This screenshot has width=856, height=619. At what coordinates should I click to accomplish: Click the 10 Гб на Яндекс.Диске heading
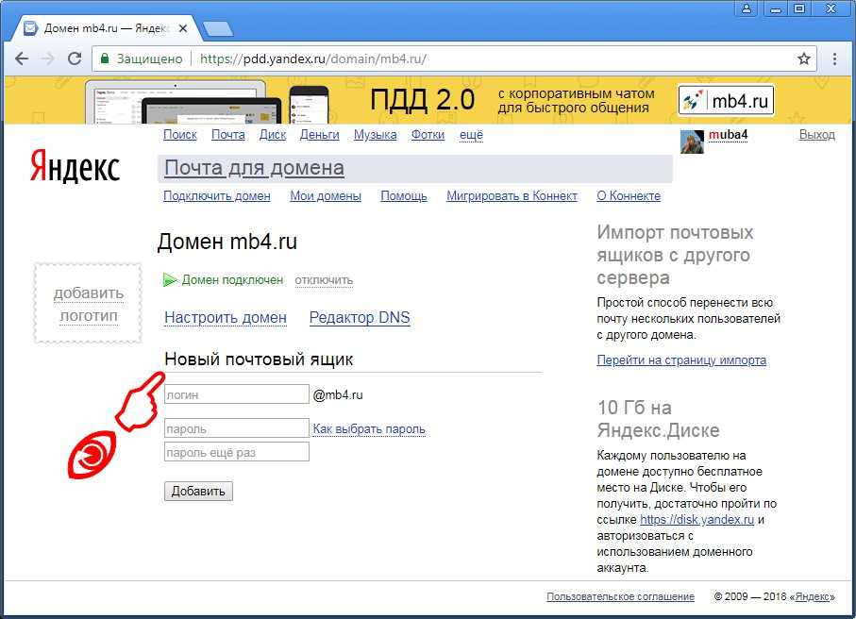(658, 419)
